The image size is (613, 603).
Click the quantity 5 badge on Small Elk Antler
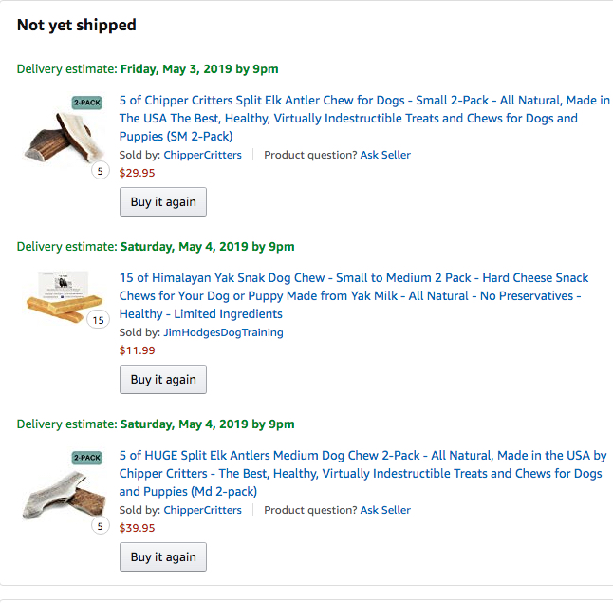[x=100, y=172]
